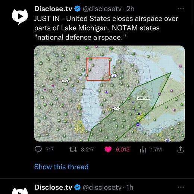The height and width of the screenshot is (194, 194).
Task: Open the view analytics bar-chart icon
Action: coord(143,150)
